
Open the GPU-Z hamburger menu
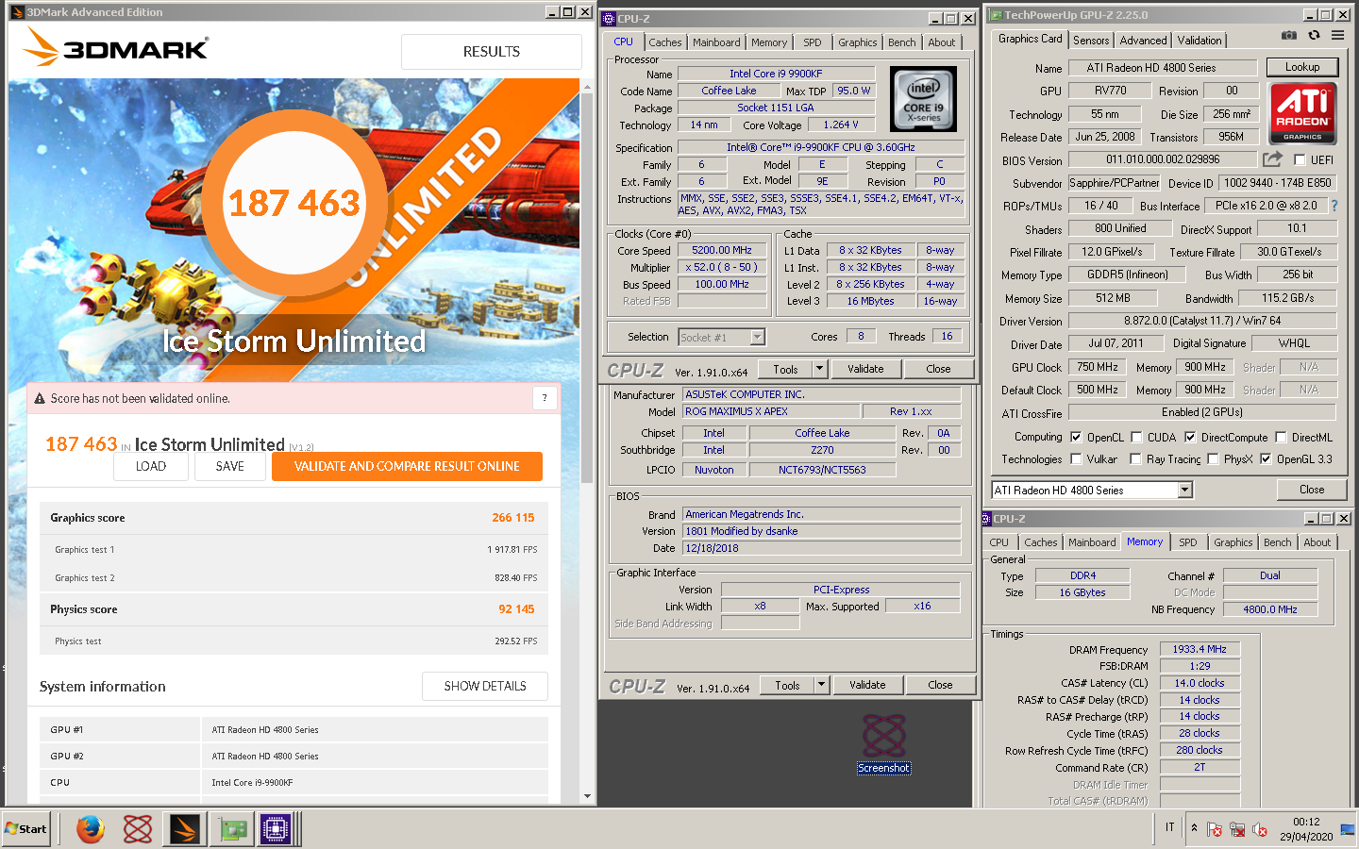[x=1337, y=35]
